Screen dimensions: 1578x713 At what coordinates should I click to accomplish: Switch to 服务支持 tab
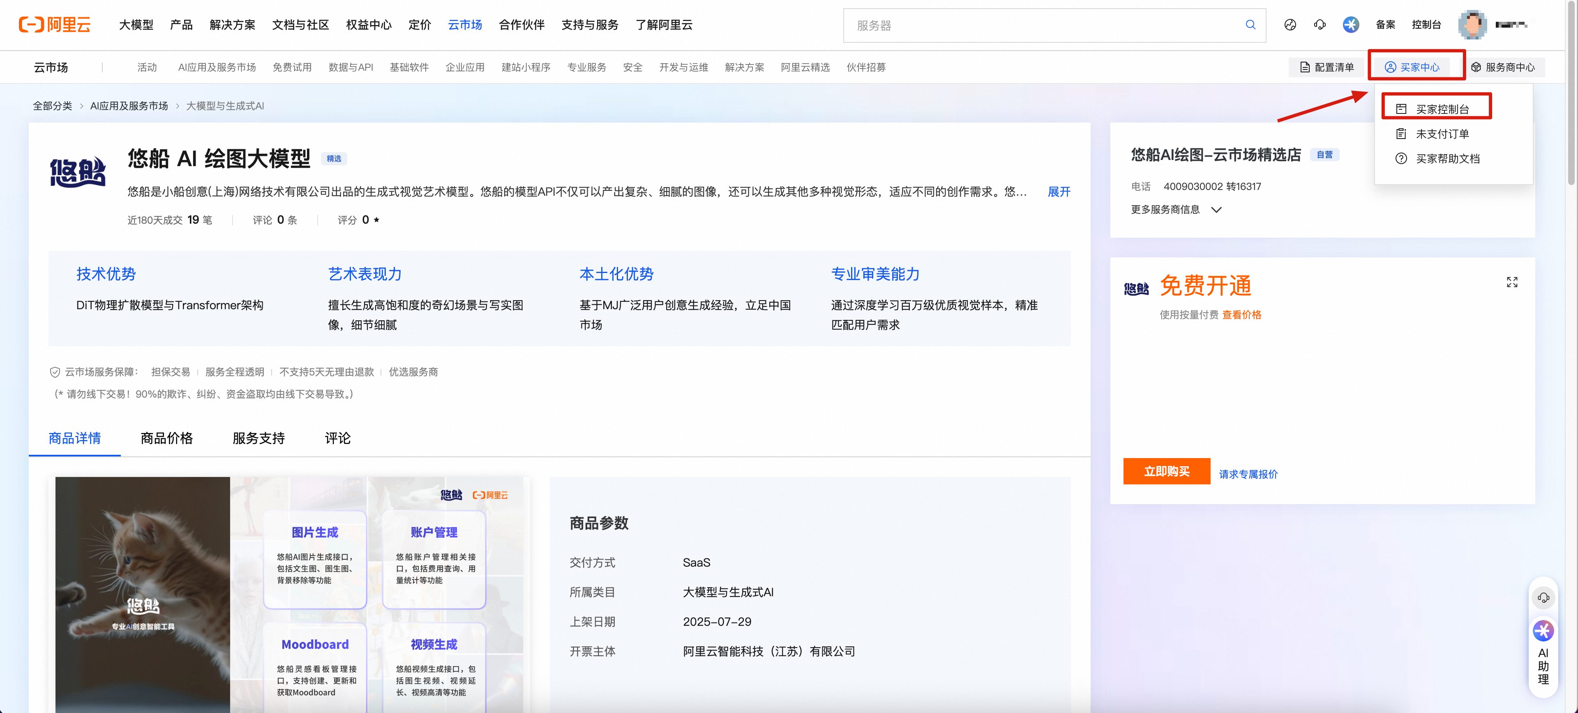tap(258, 438)
